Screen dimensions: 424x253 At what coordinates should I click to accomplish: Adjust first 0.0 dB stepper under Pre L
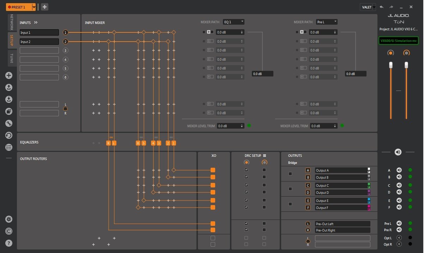(x=335, y=32)
